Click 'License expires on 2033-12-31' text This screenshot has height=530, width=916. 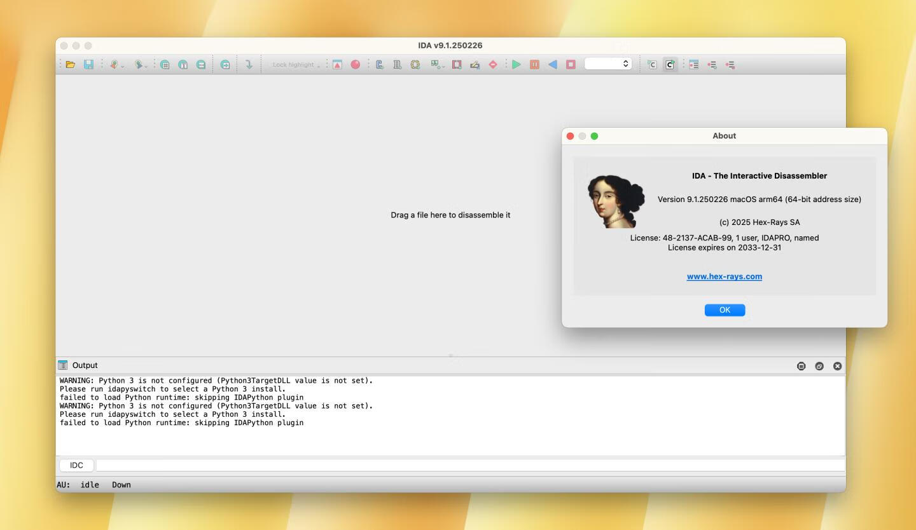tap(725, 248)
